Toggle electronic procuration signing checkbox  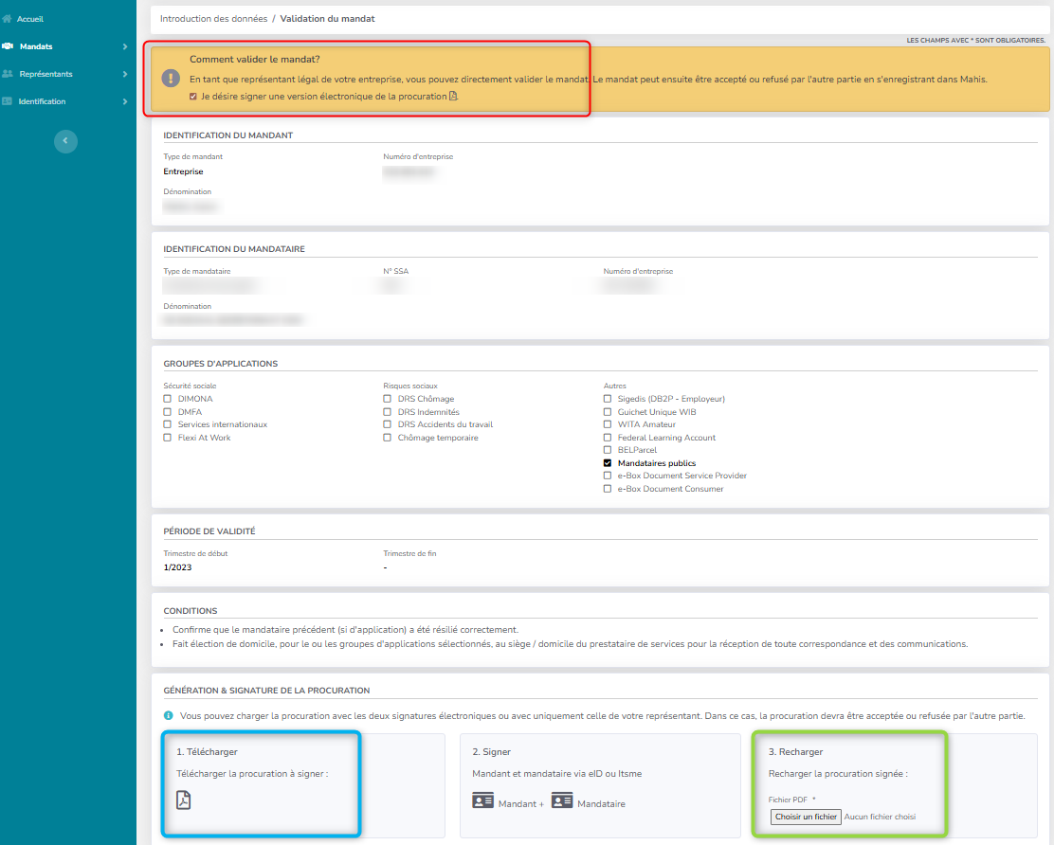[x=193, y=97]
